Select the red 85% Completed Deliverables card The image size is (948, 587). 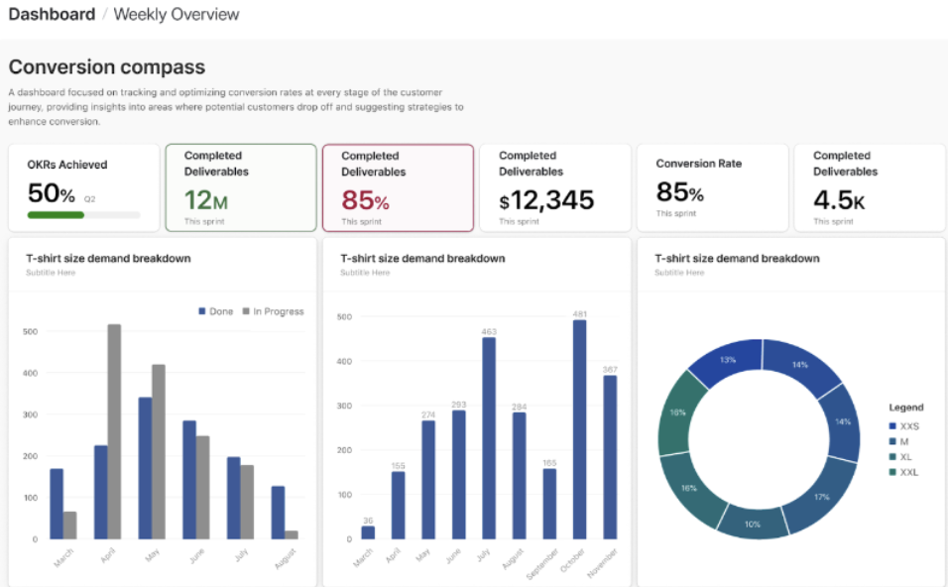click(x=398, y=187)
